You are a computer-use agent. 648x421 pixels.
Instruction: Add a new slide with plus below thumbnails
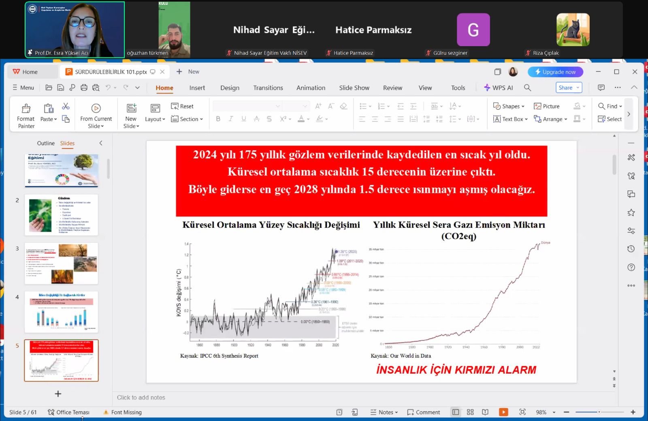[58, 394]
